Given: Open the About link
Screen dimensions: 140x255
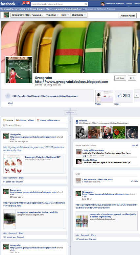Looking at the screenshot, I should tap(11, 103).
